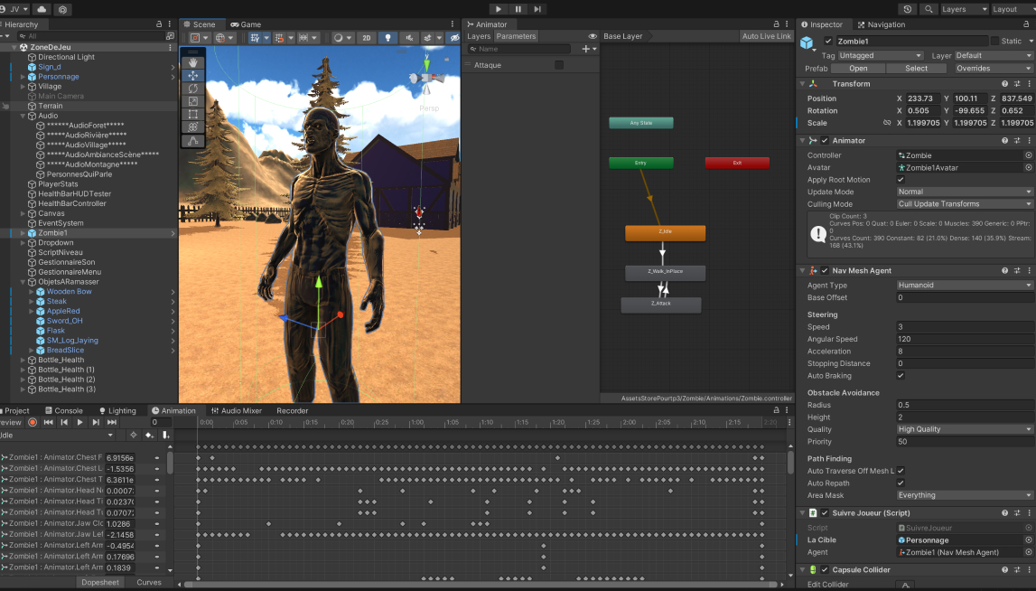
Task: Toggle the Static checkbox for Zombie1
Action: [x=994, y=41]
